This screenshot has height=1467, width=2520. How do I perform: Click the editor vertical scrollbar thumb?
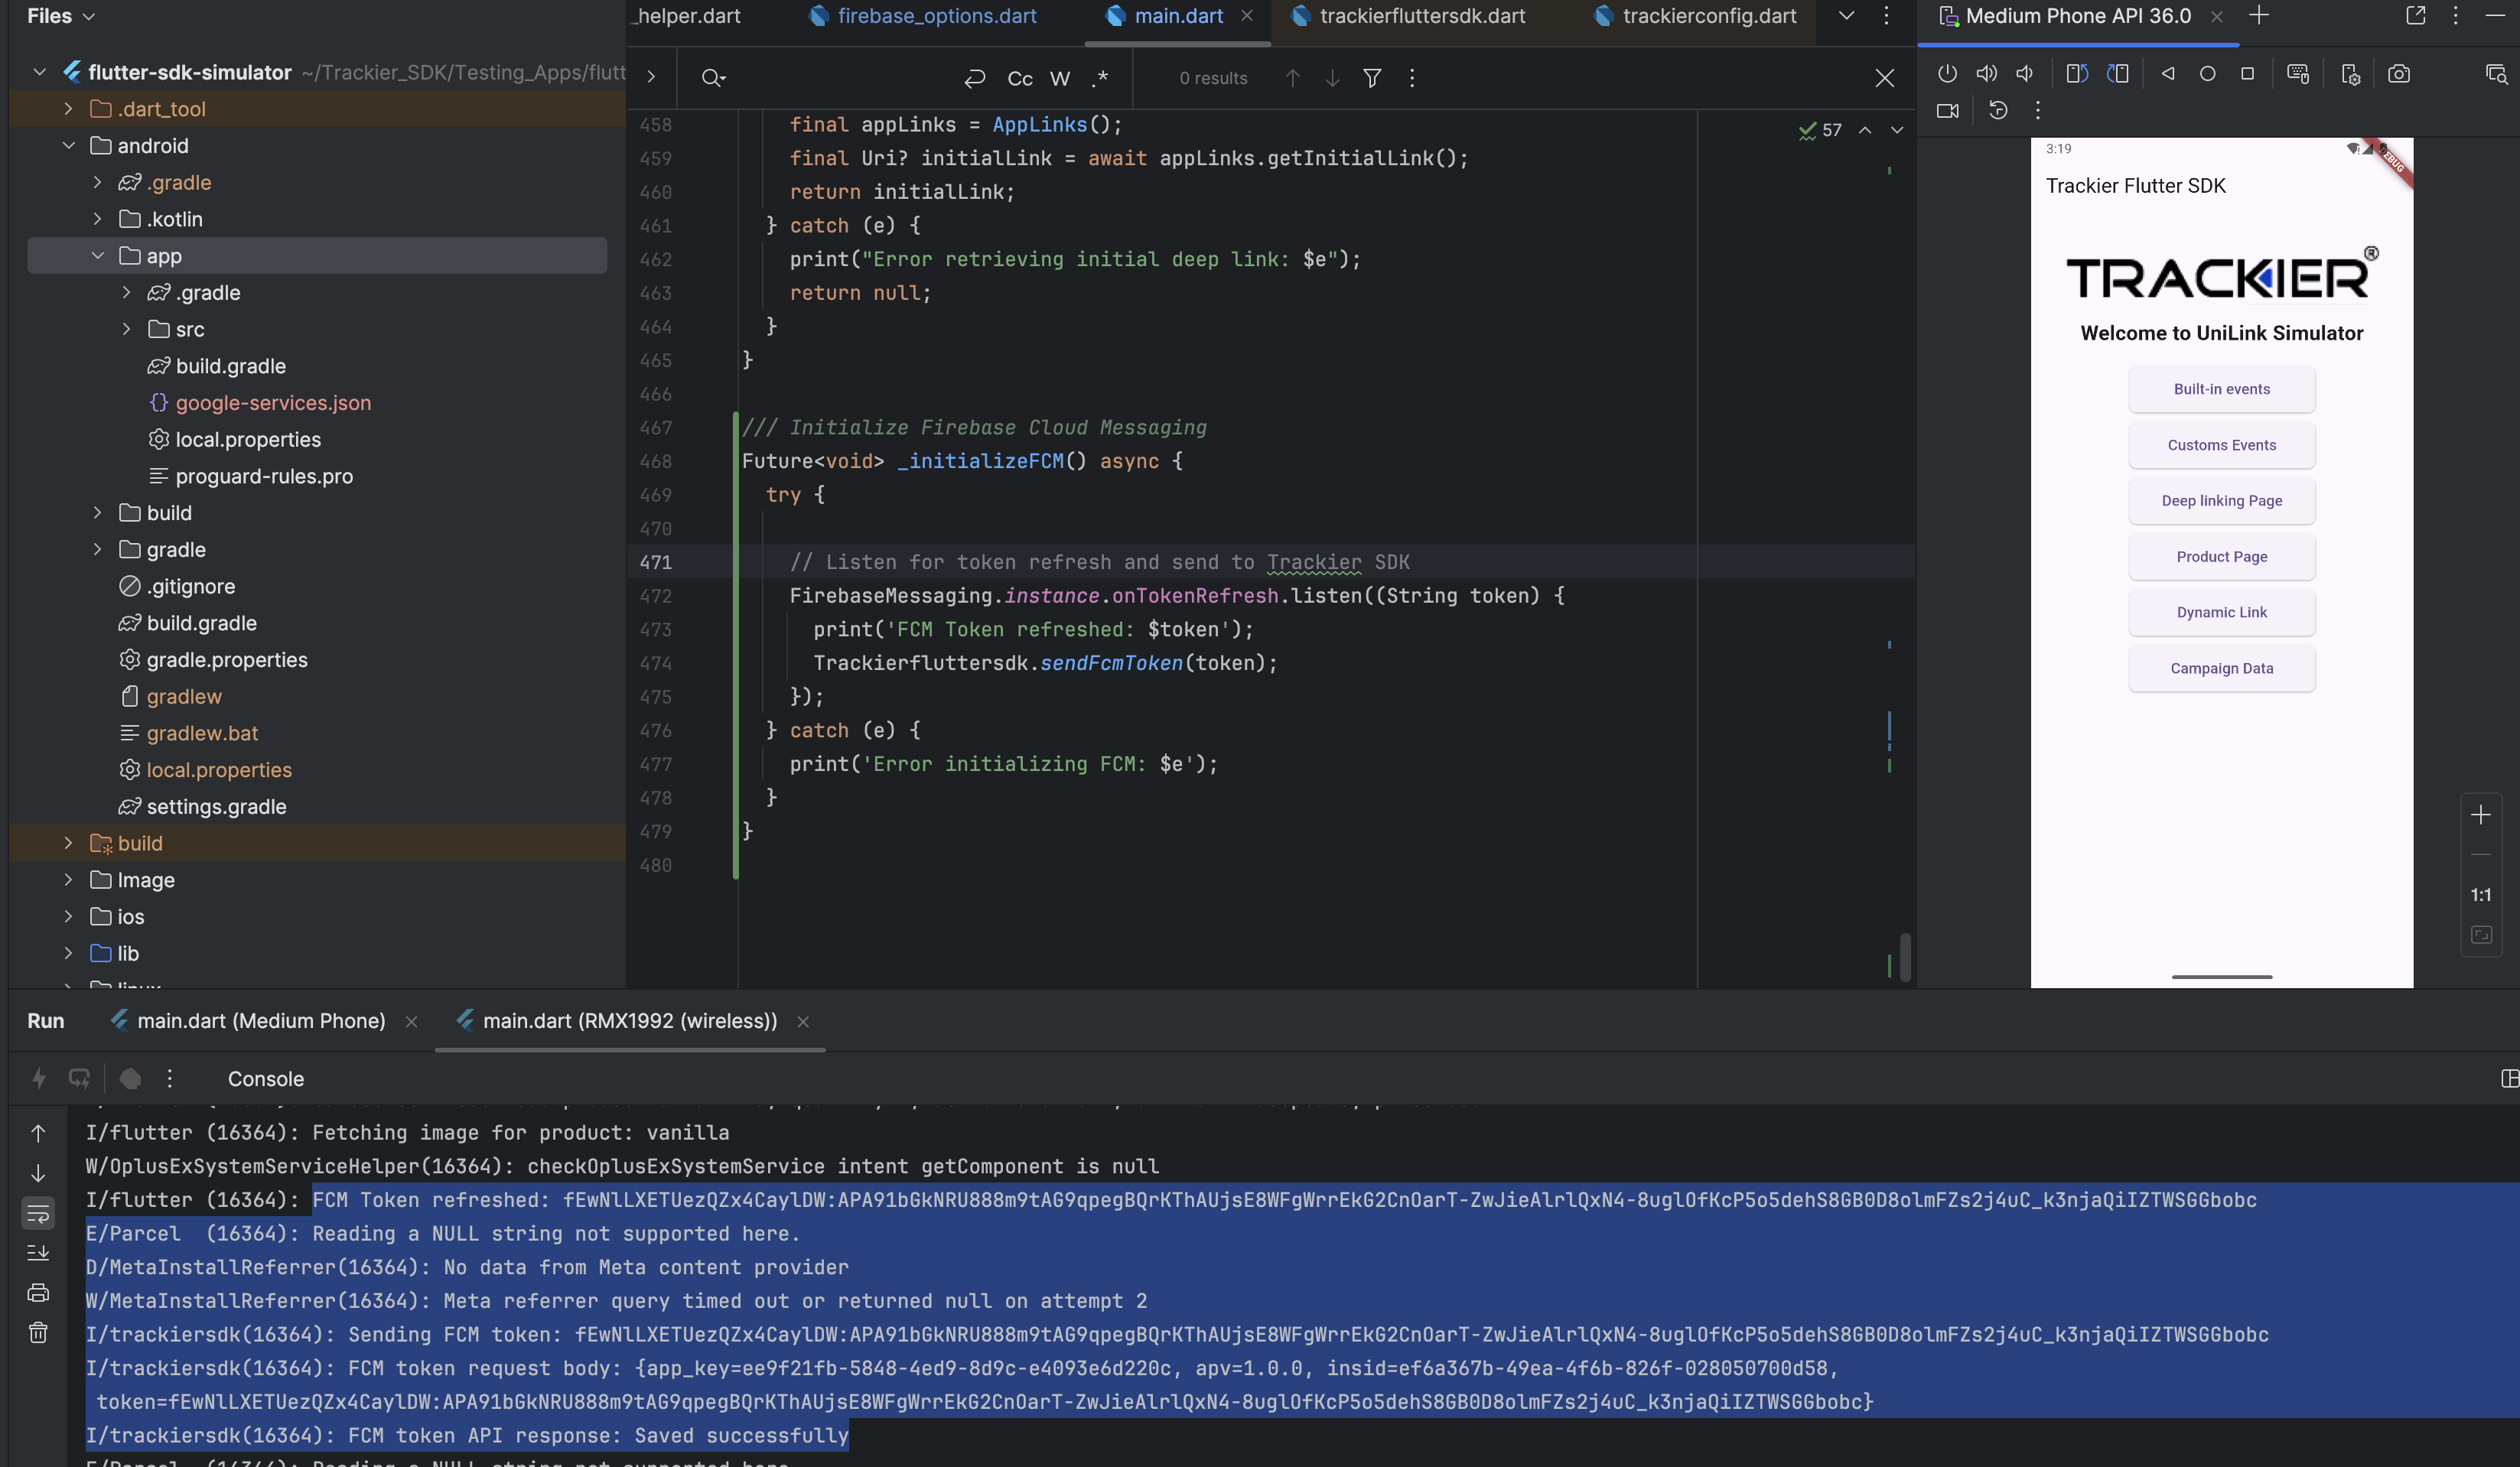pos(1905,957)
